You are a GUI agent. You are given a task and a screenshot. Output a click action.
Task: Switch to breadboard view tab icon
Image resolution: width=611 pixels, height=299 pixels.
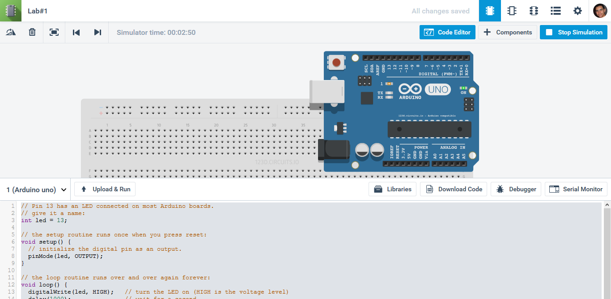pyautogui.click(x=490, y=11)
